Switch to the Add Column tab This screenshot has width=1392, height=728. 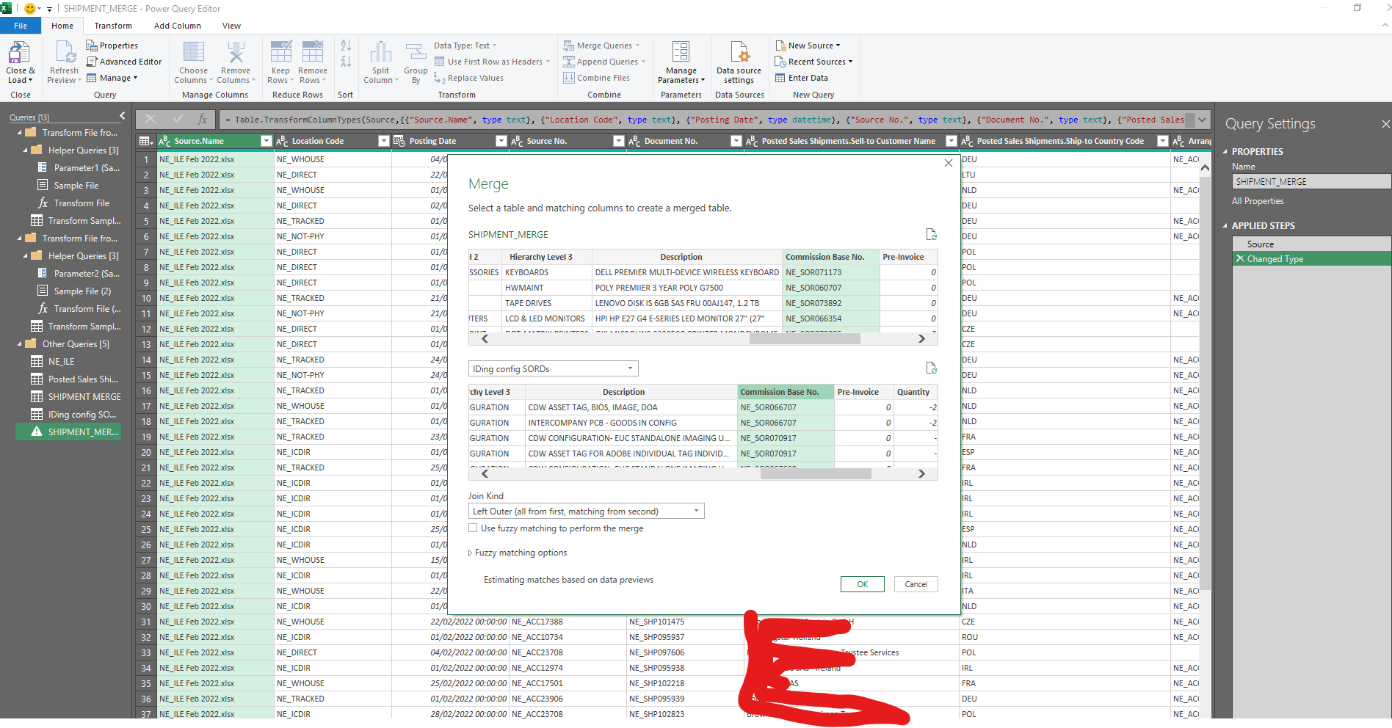point(178,26)
